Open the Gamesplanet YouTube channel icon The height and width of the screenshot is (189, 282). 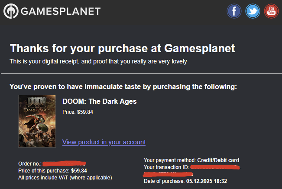272,11
